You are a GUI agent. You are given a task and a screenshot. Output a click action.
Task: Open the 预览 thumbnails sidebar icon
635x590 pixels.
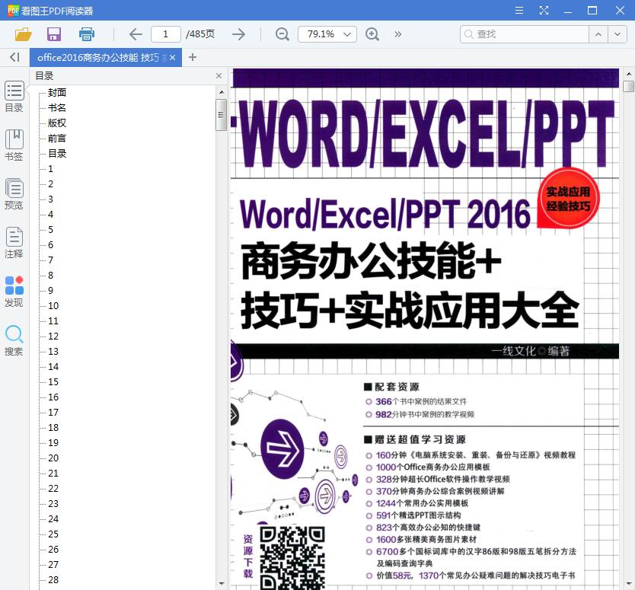[14, 194]
